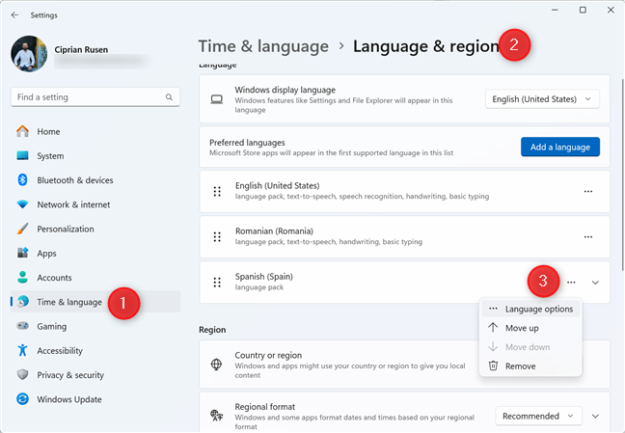The height and width of the screenshot is (433, 625).
Task: Open Network & internet settings
Action: click(95, 204)
